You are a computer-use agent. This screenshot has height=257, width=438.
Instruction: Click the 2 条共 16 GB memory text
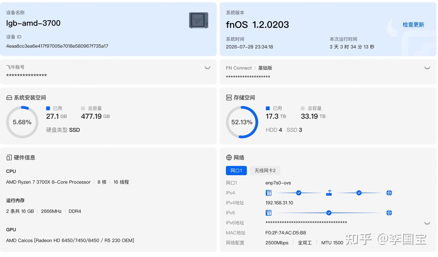point(20,211)
